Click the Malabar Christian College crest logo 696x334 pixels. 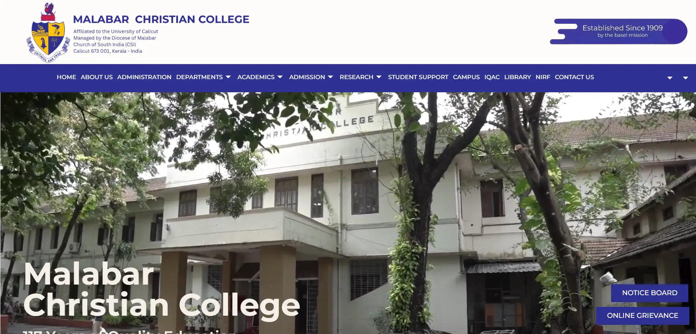click(x=48, y=33)
